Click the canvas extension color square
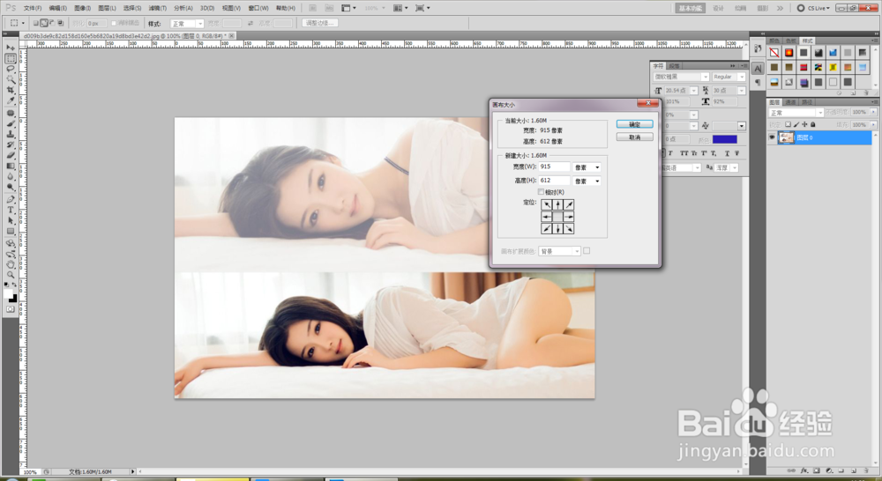 tap(587, 250)
